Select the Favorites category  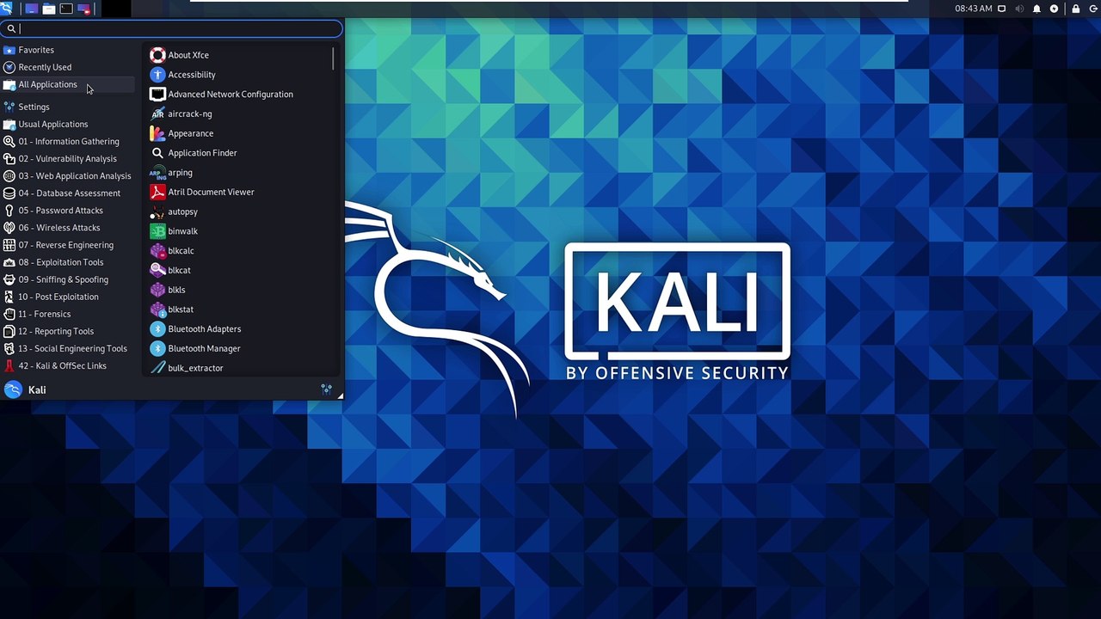[68, 50]
